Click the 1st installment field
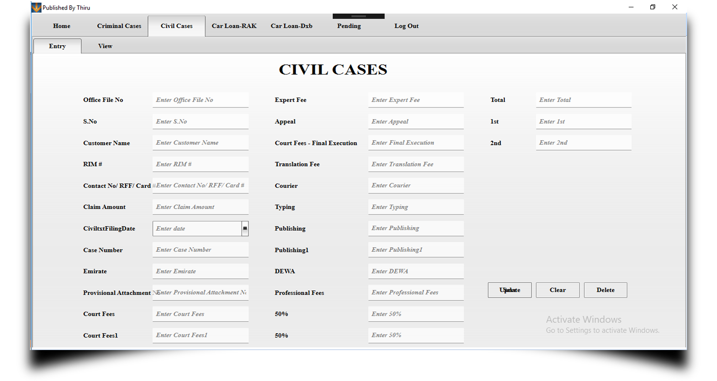Viewport: 717px width, 381px height. pos(584,121)
